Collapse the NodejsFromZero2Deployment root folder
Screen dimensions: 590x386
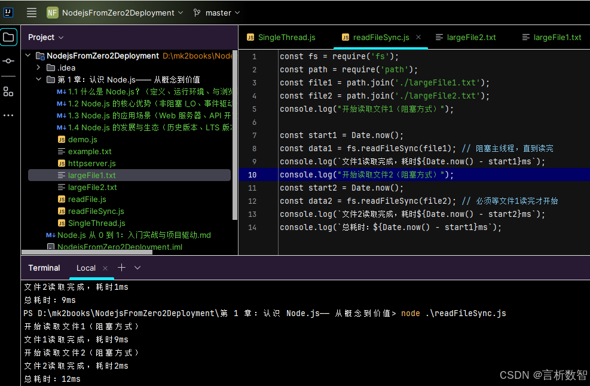28,56
